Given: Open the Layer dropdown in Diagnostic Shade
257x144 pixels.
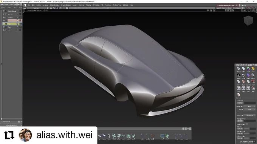Looking at the screenshot, I should point(249,110).
